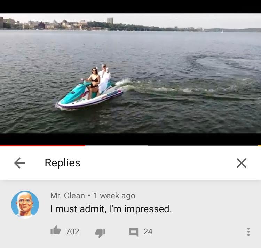Open Mr. Clean's profile avatar

point(25,204)
